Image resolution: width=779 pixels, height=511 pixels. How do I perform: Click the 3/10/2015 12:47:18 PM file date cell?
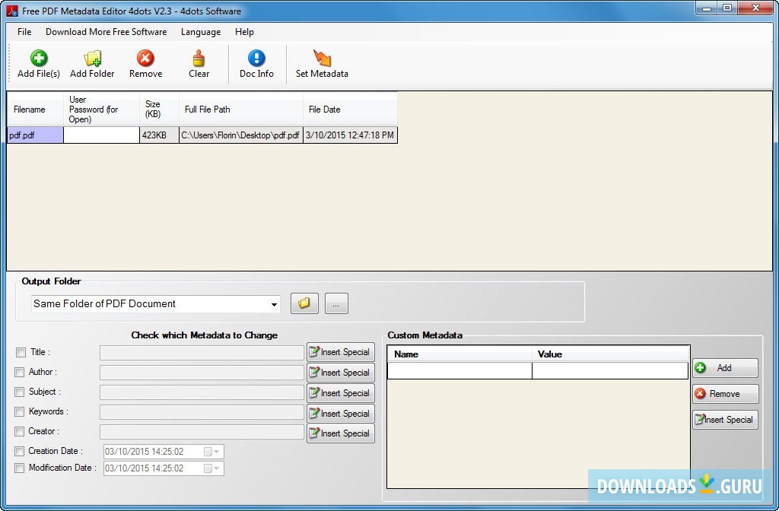tap(350, 135)
